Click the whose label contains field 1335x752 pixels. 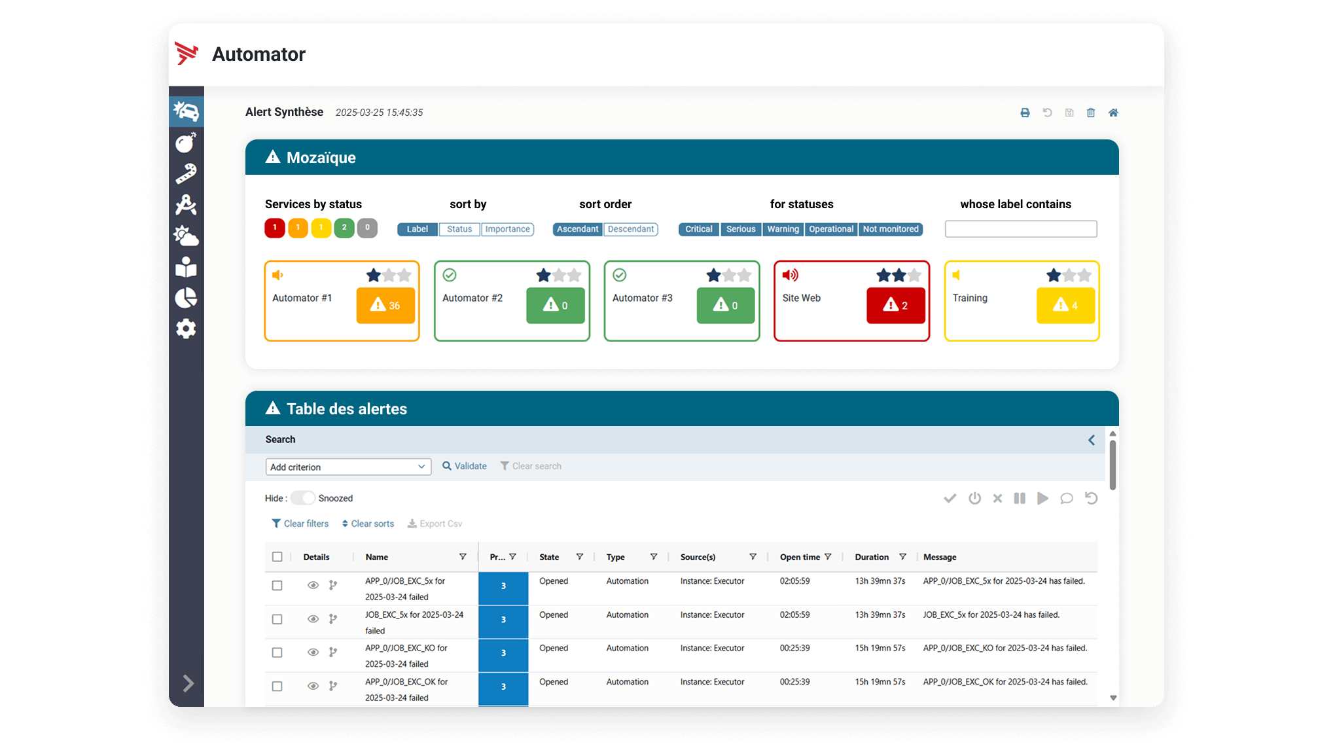click(1020, 229)
